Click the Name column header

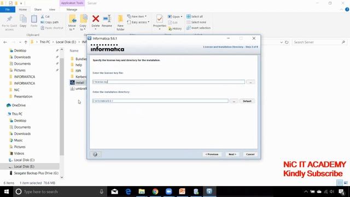pos(74,51)
